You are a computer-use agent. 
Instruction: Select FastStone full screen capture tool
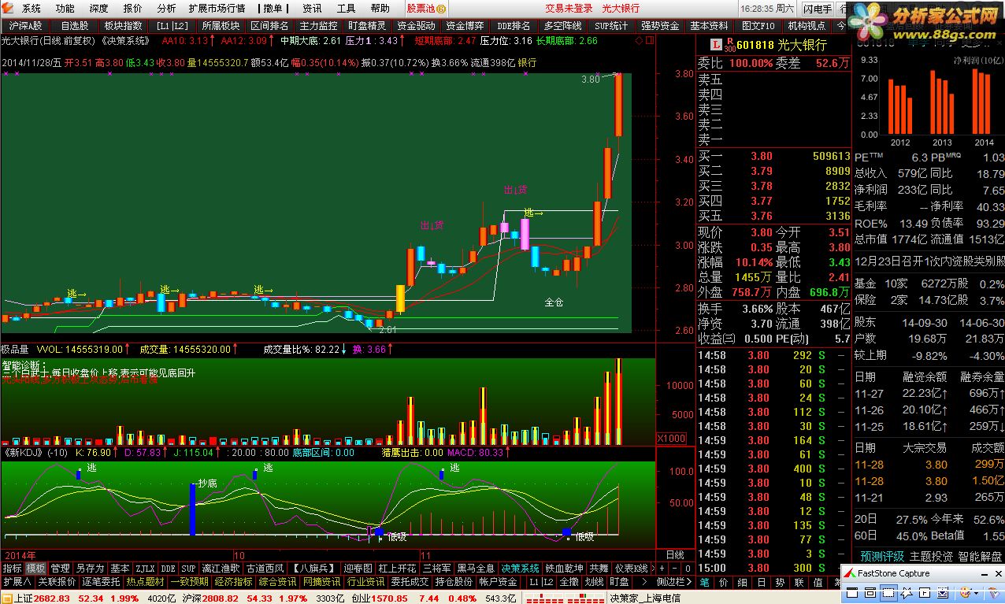click(x=925, y=592)
